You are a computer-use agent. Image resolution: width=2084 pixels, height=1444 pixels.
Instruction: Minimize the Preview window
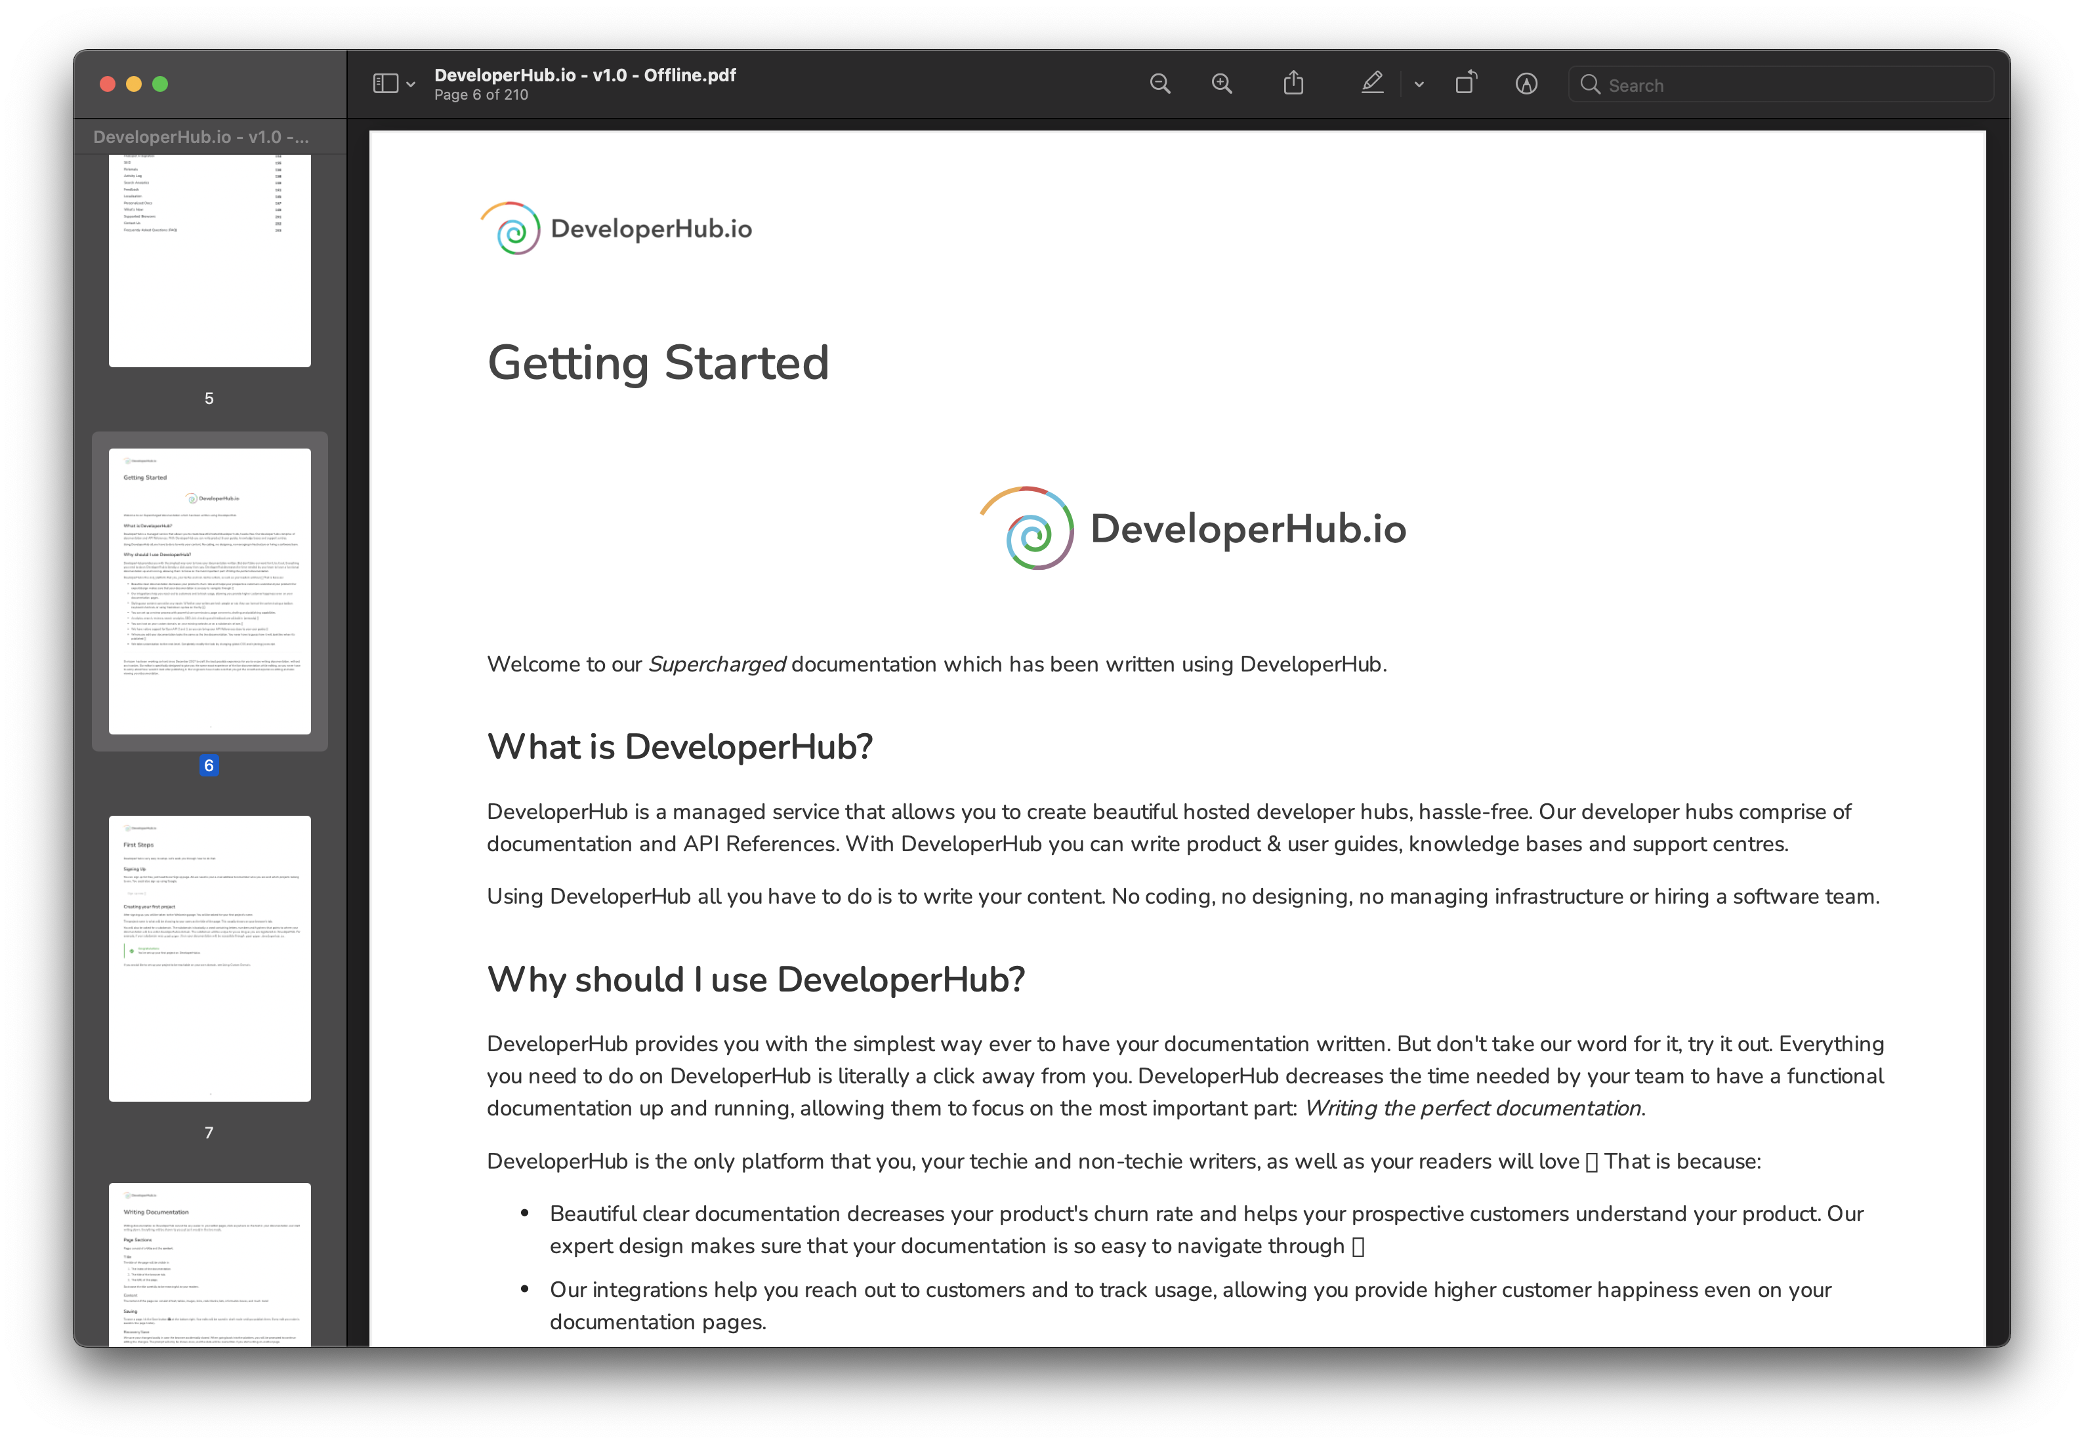134,83
